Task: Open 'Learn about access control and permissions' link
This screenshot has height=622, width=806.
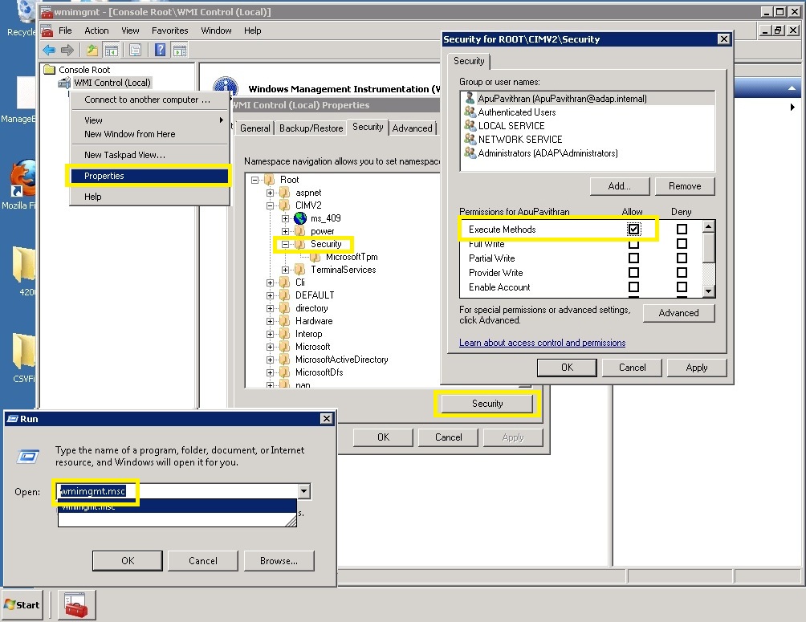Action: pyautogui.click(x=542, y=343)
